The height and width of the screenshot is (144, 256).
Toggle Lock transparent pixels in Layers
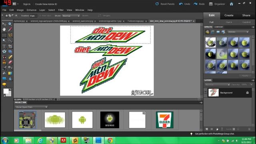pyautogui.click(x=234, y=129)
